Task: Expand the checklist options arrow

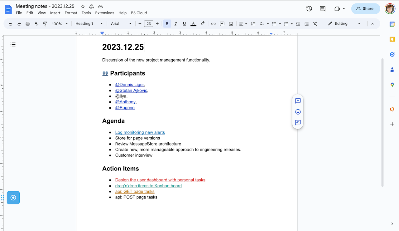Action: [x=268, y=24]
